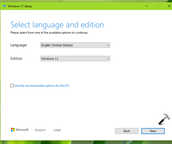Click the 'Use the recommended options for this PC' label
This screenshot has width=172, height=144.
coord(42,86)
